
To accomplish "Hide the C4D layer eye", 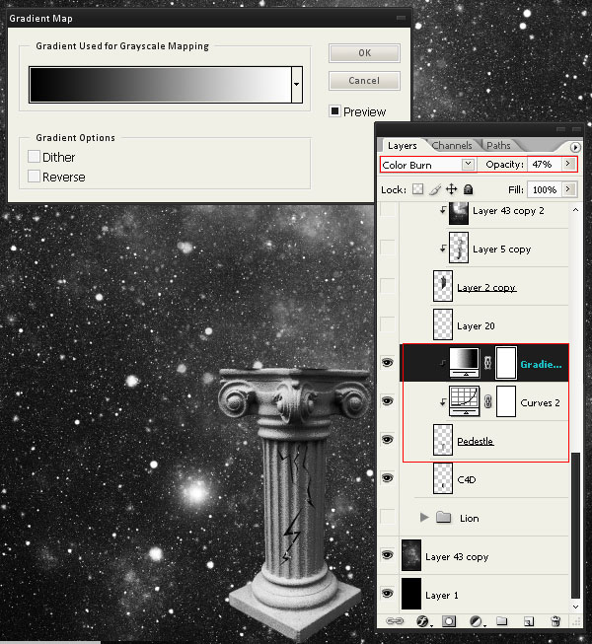I will [388, 477].
